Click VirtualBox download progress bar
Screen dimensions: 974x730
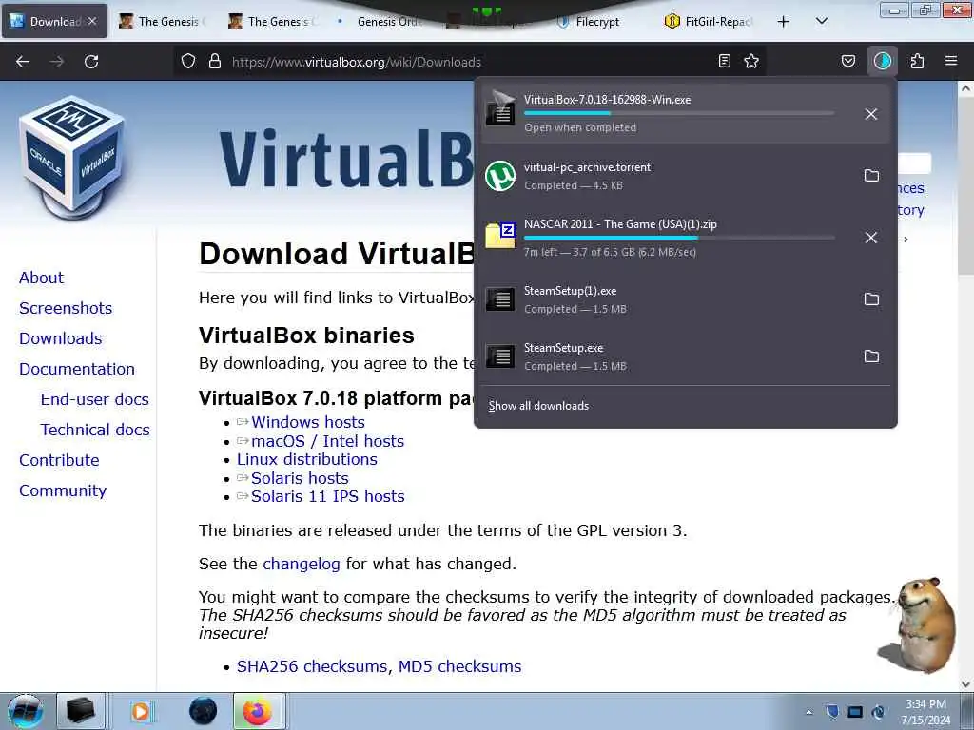point(679,113)
